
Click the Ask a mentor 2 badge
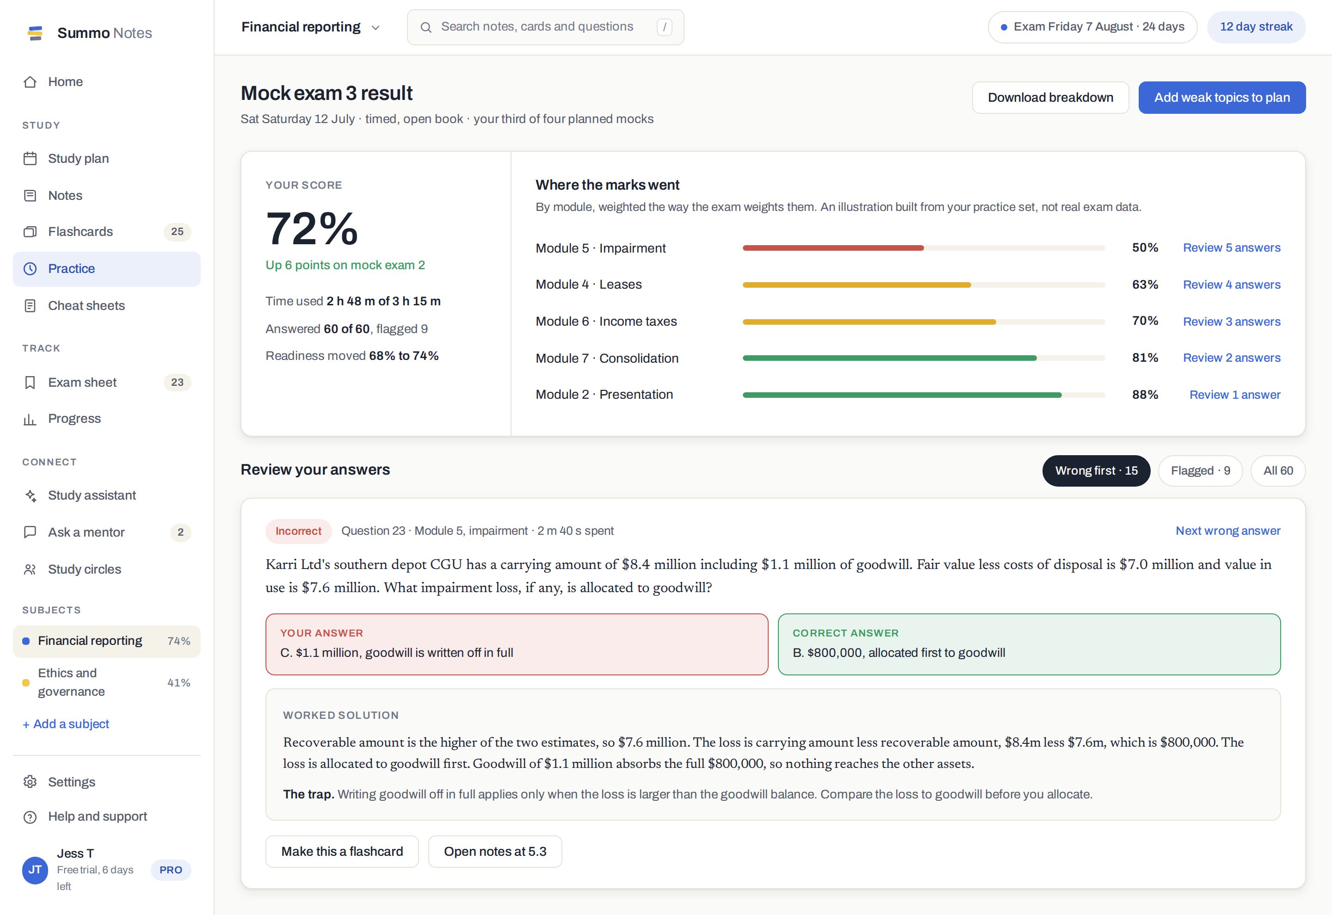180,532
